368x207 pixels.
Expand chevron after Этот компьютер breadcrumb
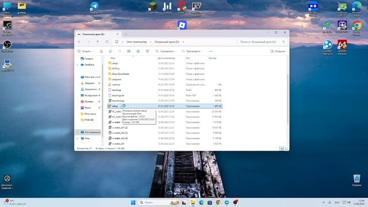pos(151,42)
